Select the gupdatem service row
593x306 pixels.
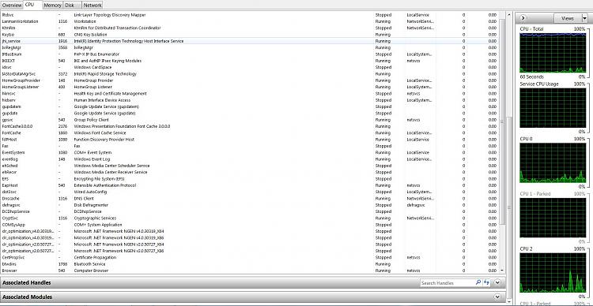tap(250, 106)
